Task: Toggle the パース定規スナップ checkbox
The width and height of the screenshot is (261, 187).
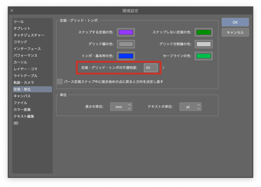Action: click(x=60, y=82)
